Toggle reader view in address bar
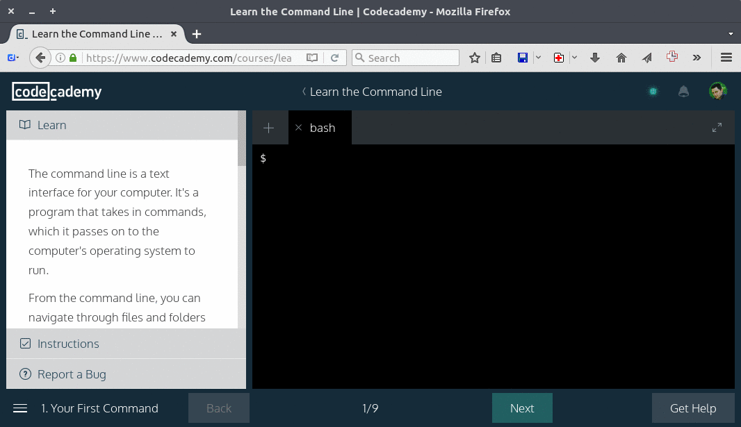This screenshot has width=741, height=427. click(x=313, y=58)
